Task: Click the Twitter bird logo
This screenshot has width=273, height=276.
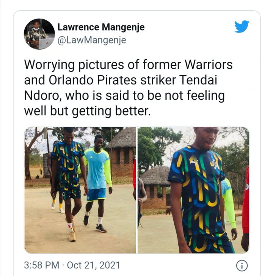Action: [242, 27]
